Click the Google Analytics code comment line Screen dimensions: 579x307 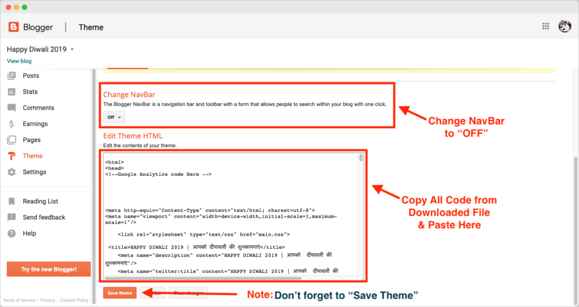(x=158, y=174)
